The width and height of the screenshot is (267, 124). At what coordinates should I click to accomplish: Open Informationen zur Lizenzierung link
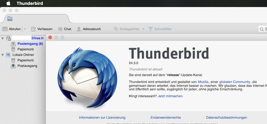[102, 117]
